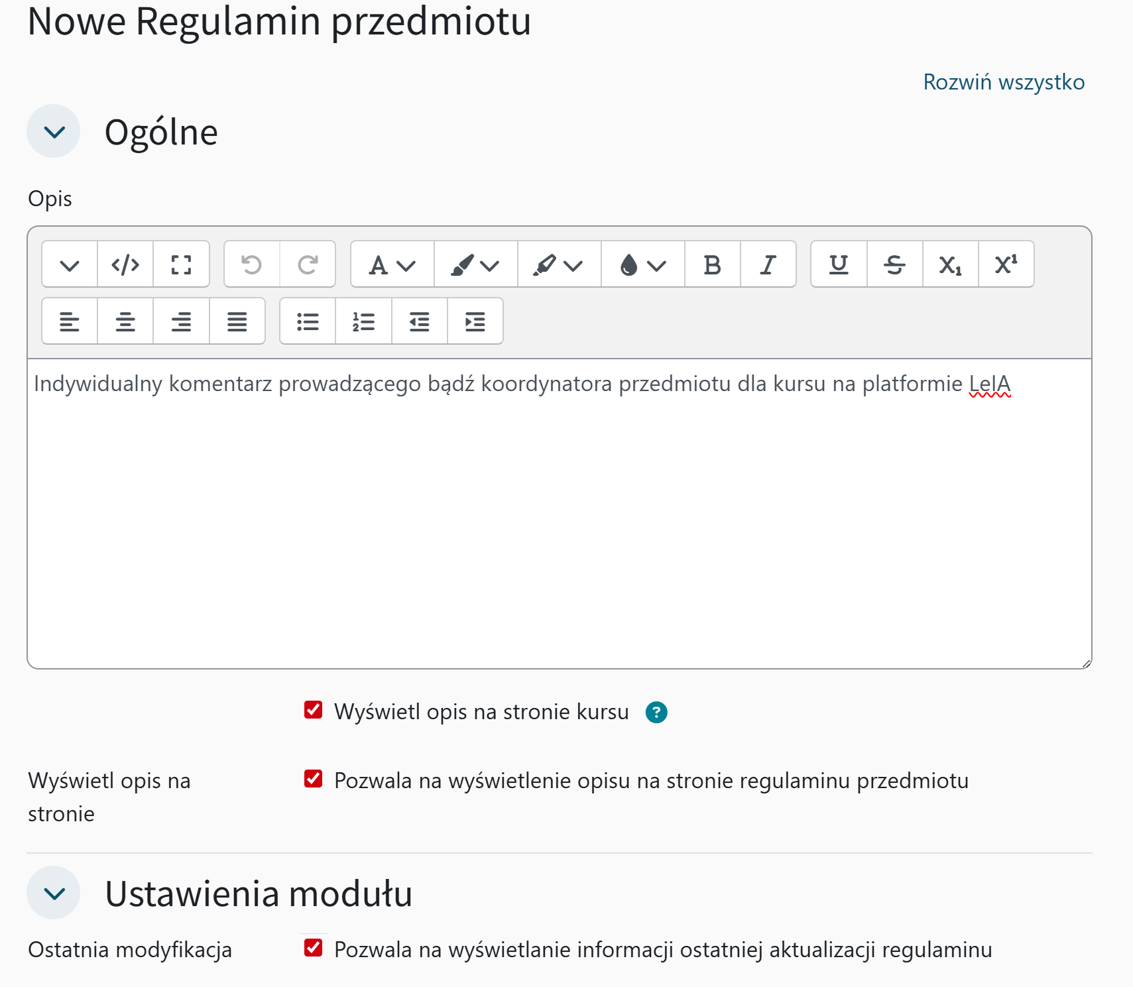1133x987 pixels.
Task: Center align the paragraph text
Action: pos(125,322)
